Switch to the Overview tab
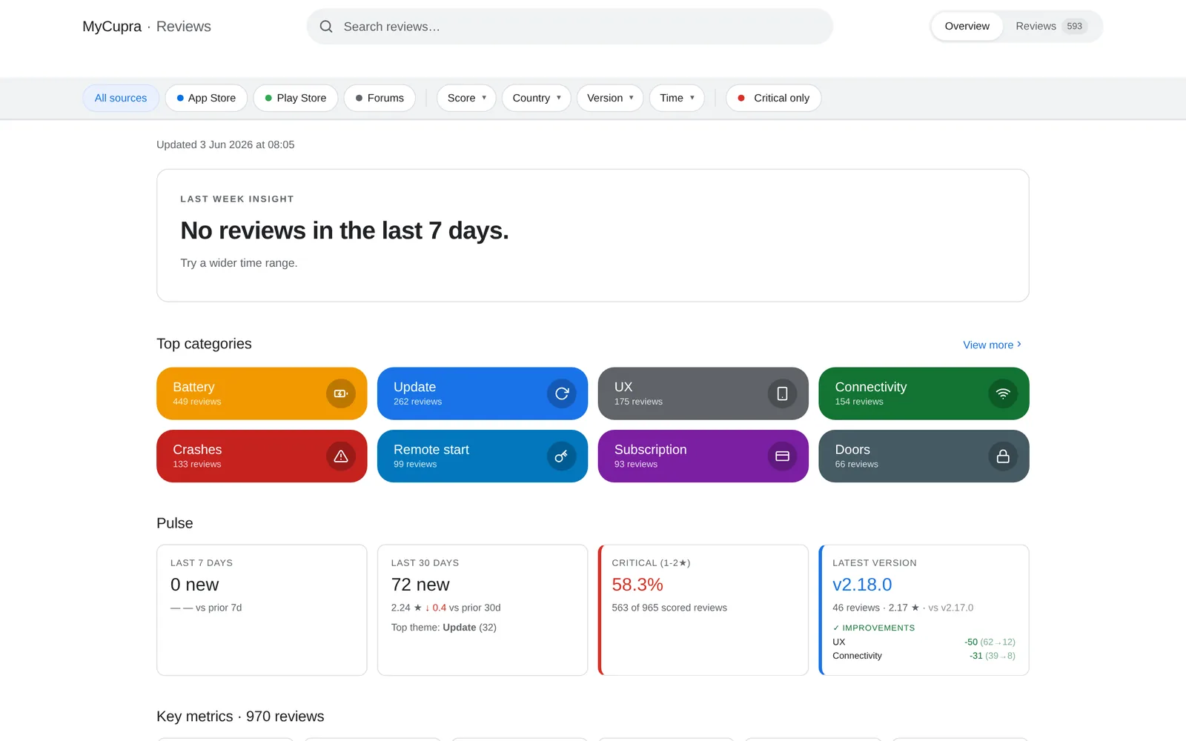Viewport: 1186px width, 741px height. (x=967, y=26)
